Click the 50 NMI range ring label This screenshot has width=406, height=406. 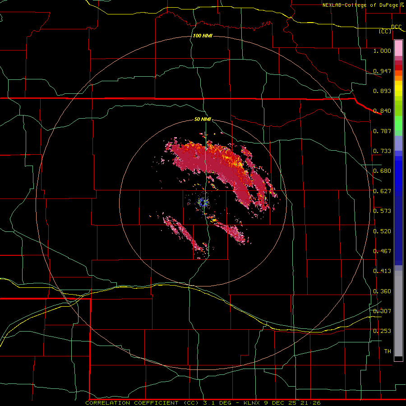tap(203, 119)
